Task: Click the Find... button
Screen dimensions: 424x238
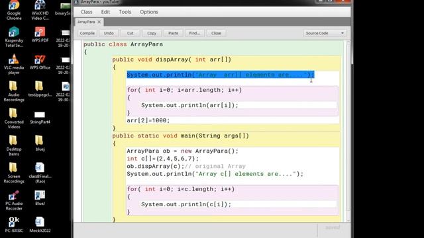Action: 194,33
